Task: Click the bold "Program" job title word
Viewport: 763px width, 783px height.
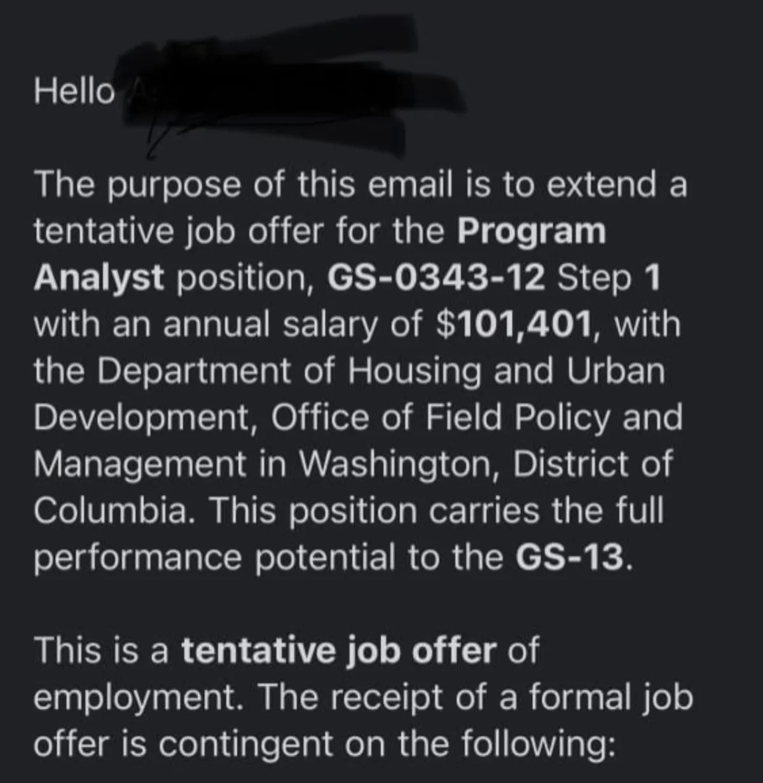Action: (x=532, y=232)
